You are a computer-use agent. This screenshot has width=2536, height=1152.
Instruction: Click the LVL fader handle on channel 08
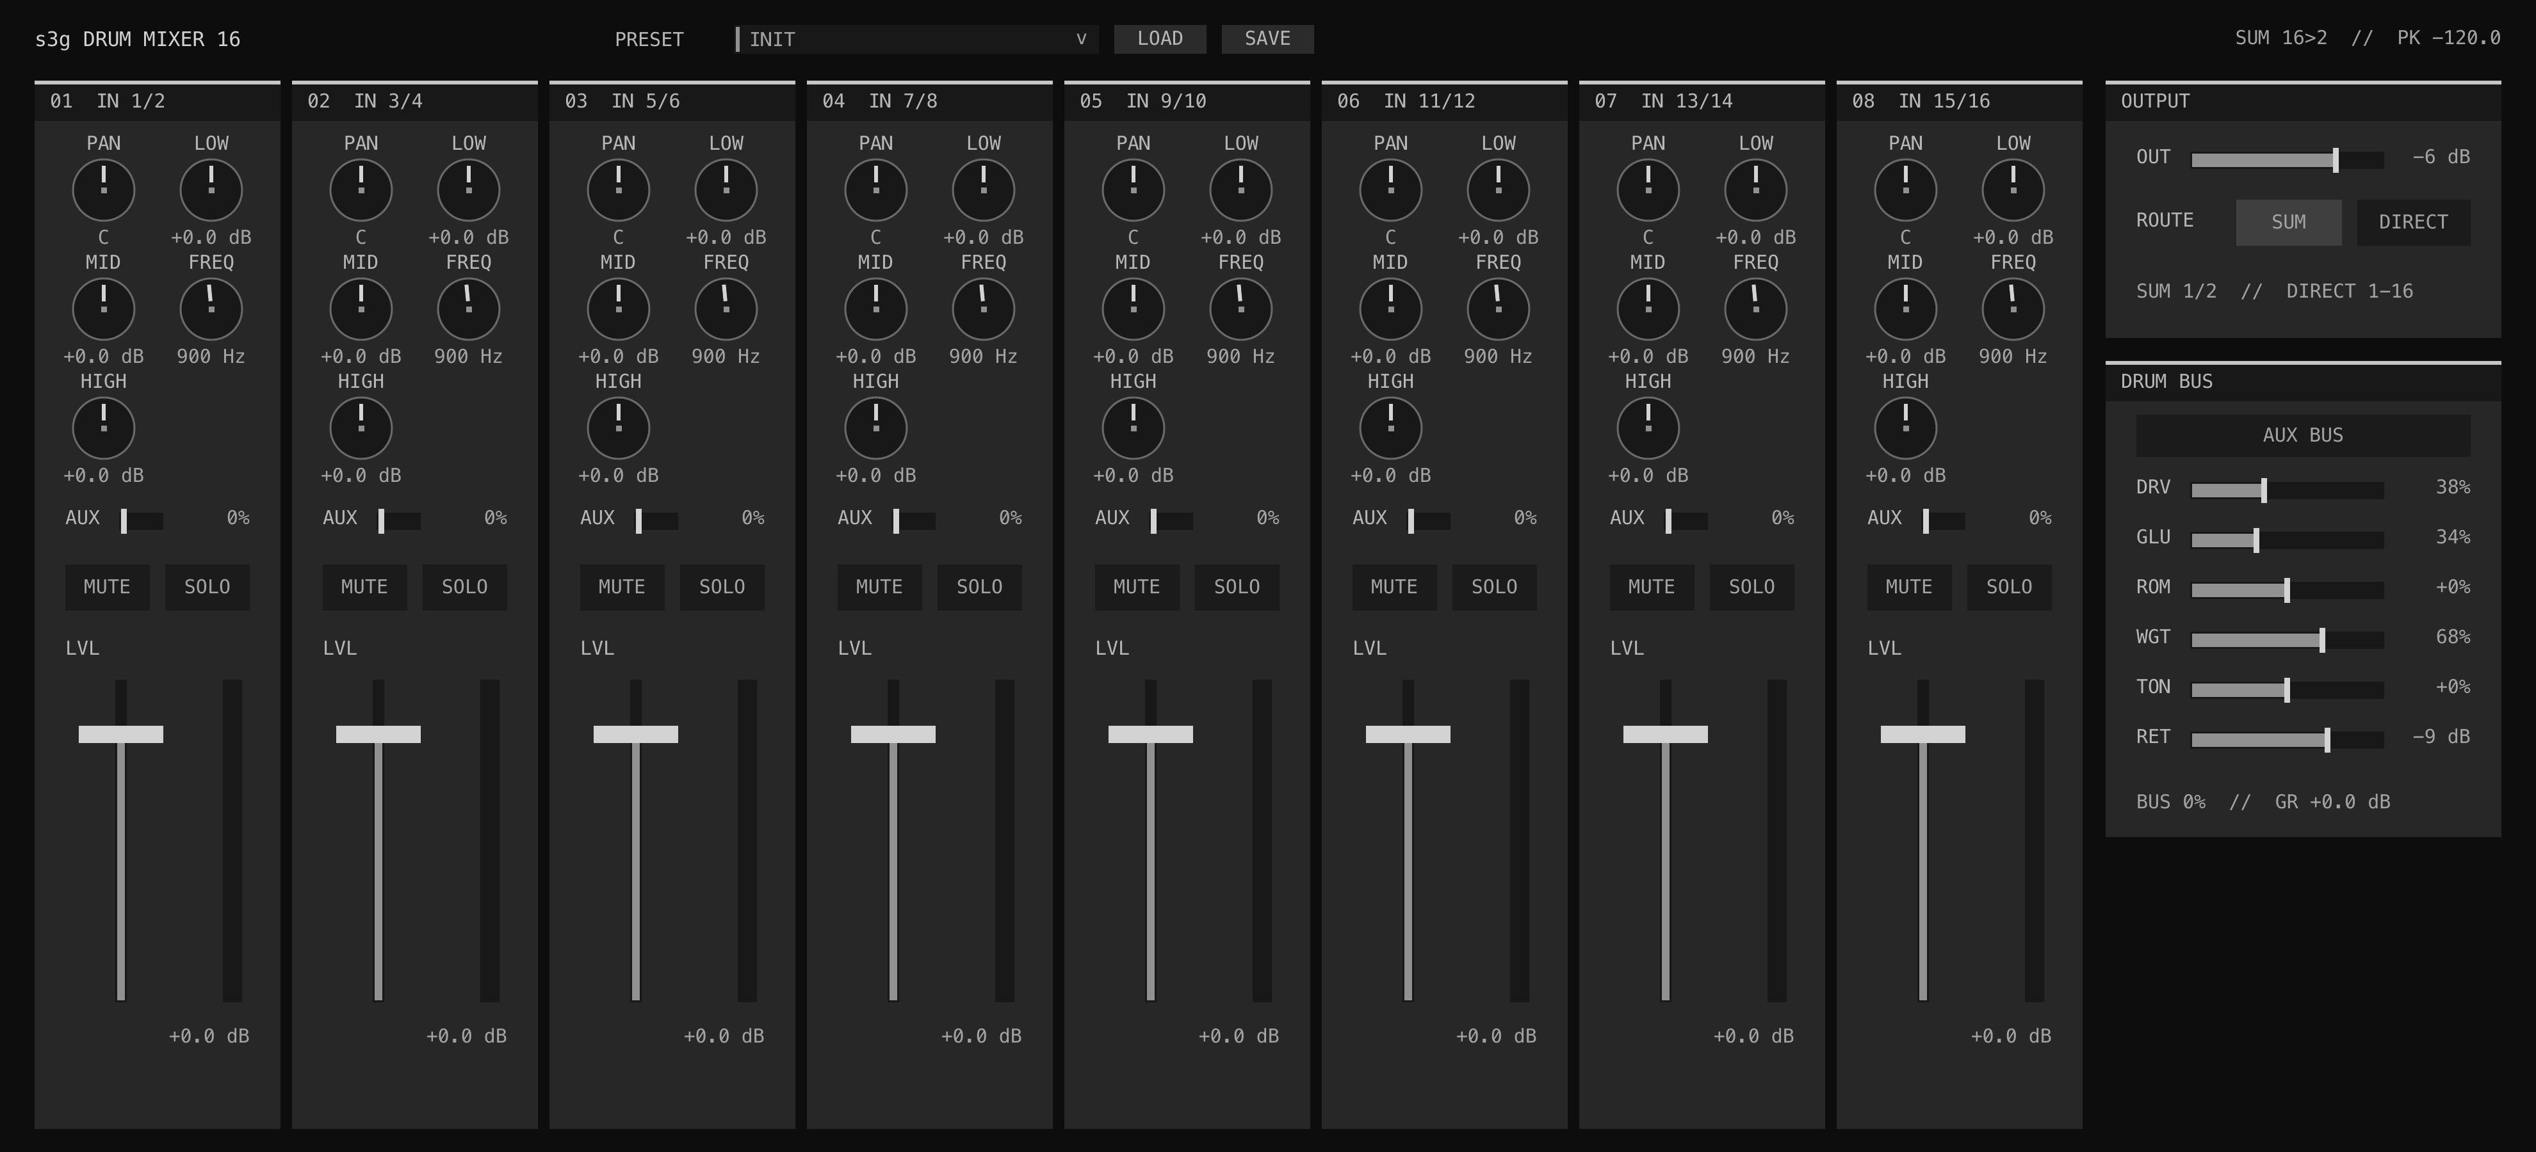tap(1922, 734)
